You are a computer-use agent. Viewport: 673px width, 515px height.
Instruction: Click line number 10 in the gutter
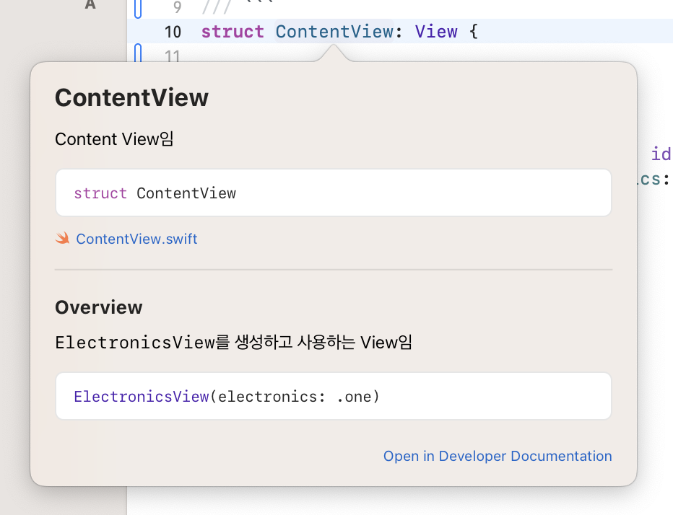pos(173,32)
